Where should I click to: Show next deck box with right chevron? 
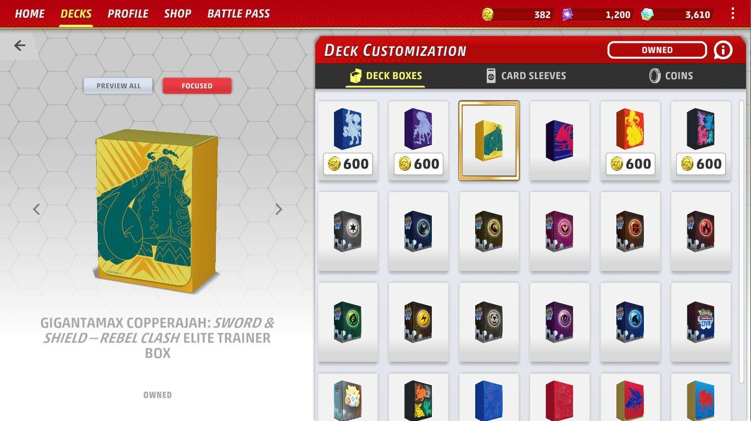click(x=279, y=209)
